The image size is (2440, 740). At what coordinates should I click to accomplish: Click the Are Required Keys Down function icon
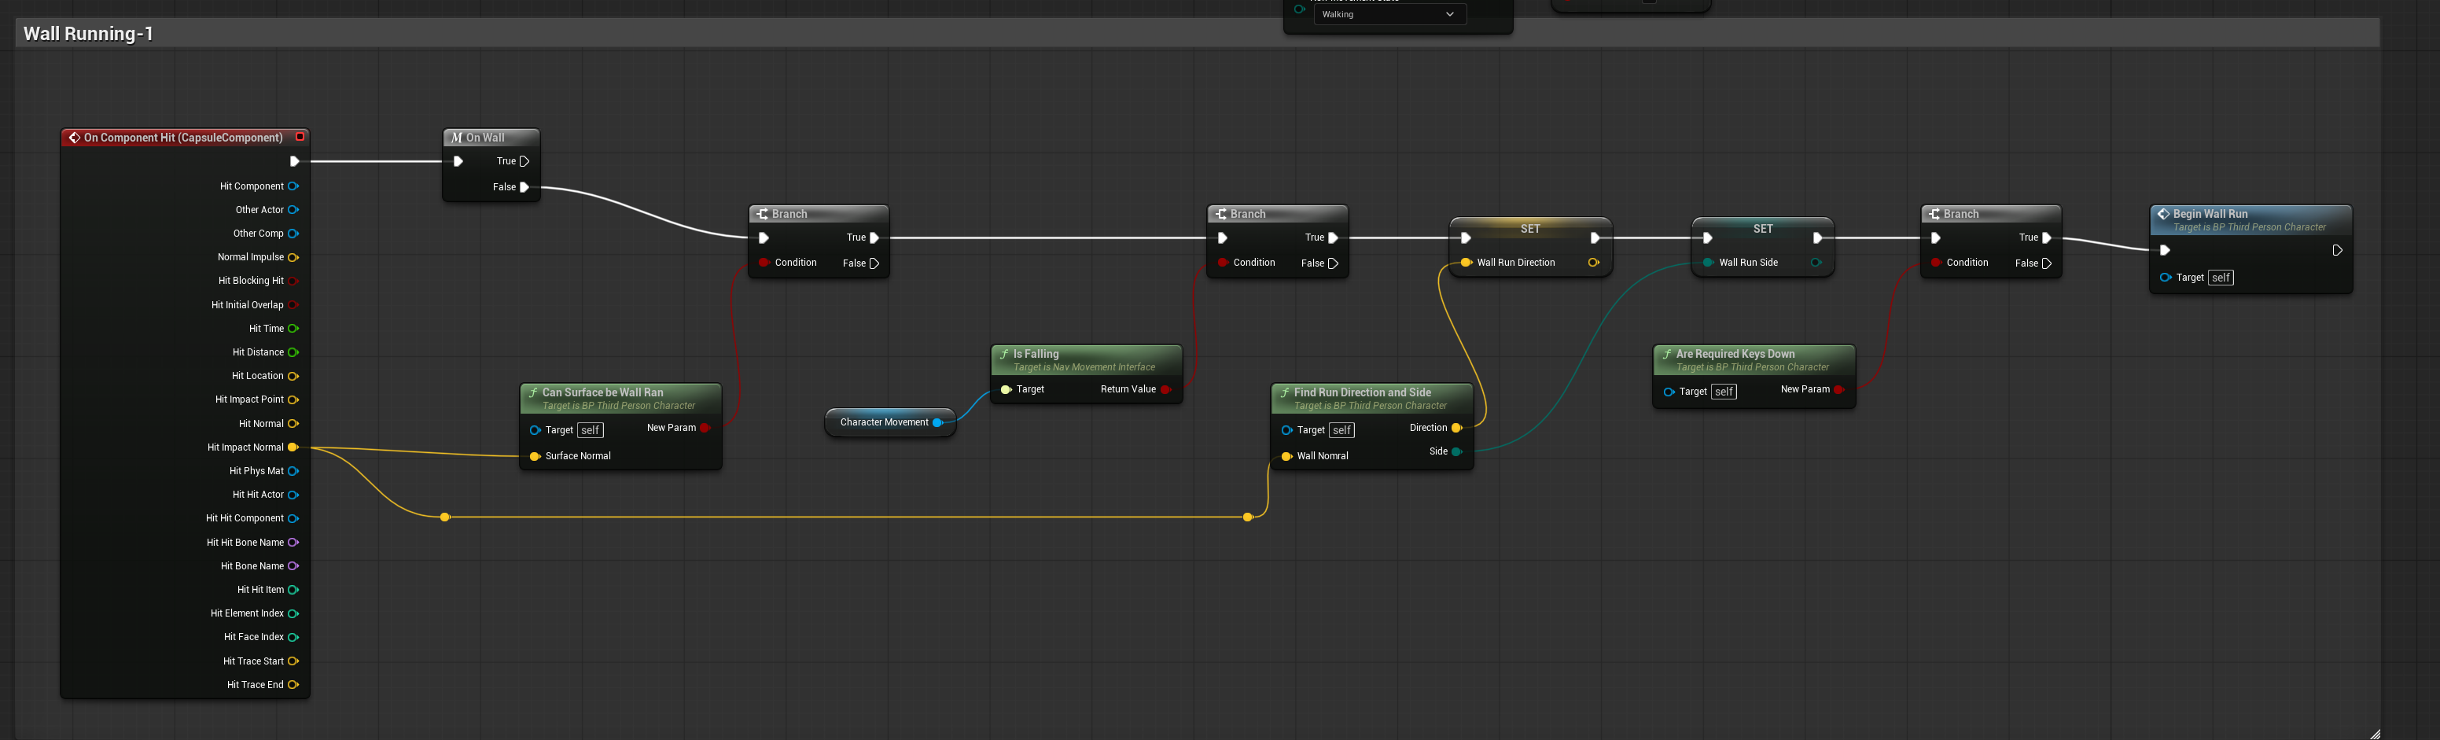(1666, 355)
